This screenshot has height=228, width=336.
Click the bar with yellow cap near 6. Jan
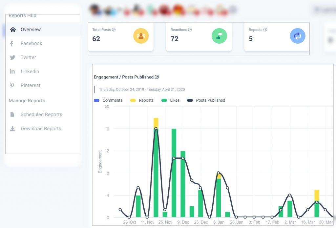219,195
